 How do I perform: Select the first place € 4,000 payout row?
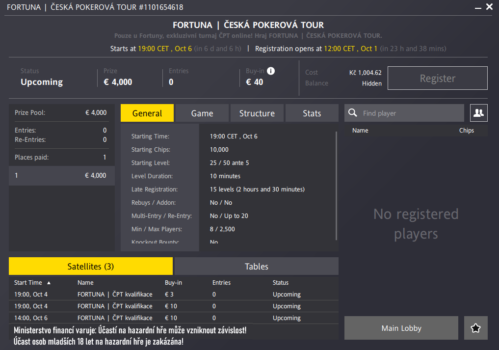[x=62, y=175]
